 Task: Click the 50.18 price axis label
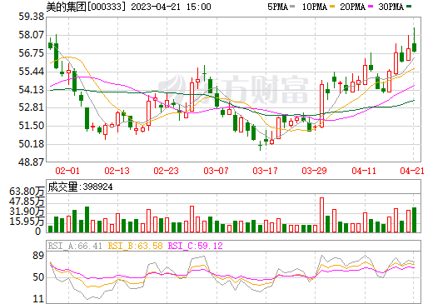(x=32, y=144)
